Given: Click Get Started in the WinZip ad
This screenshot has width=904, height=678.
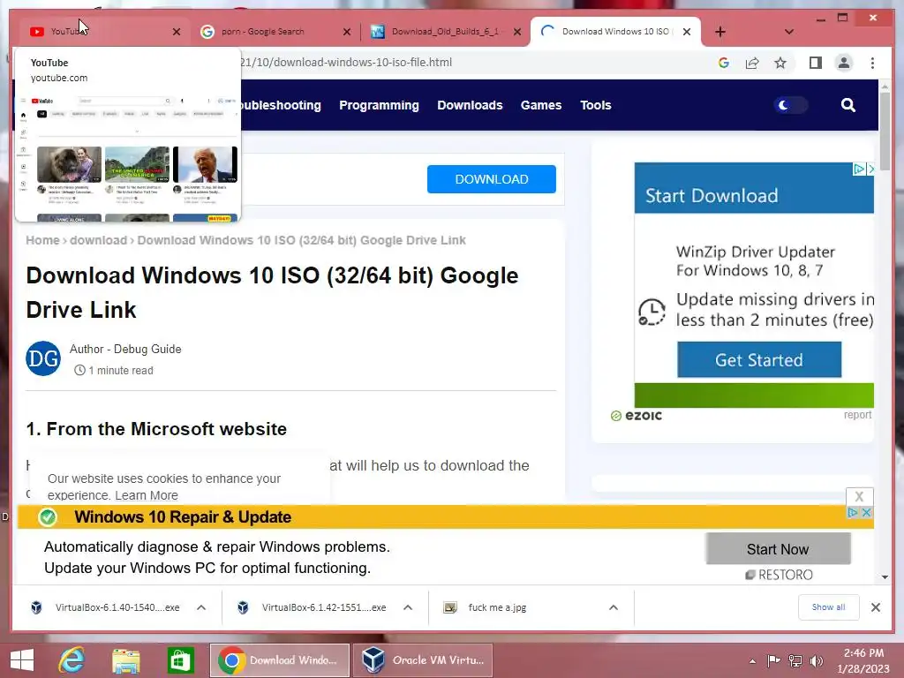Looking at the screenshot, I should click(758, 360).
